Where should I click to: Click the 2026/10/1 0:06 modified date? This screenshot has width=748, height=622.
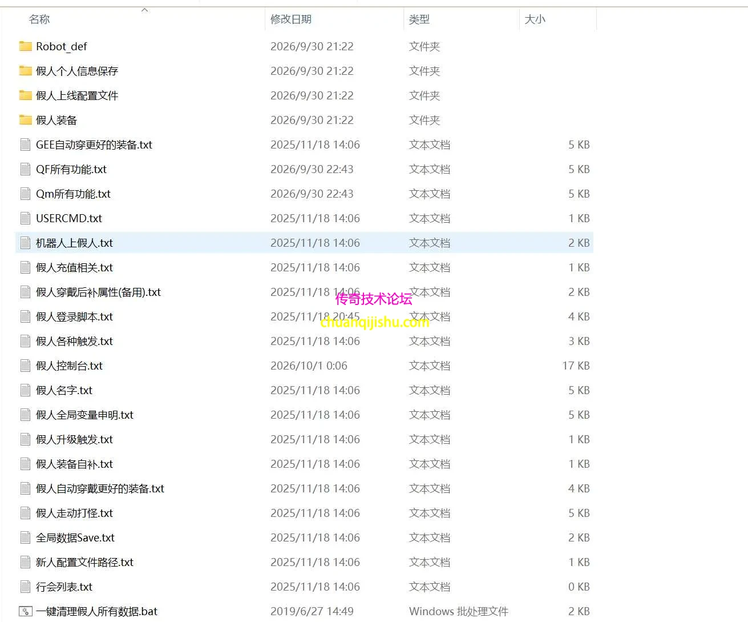309,366
